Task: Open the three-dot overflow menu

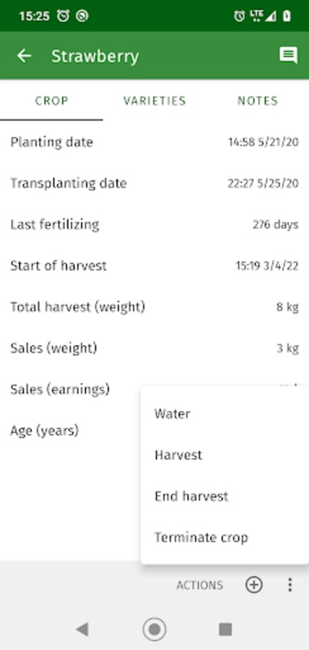Action: [x=290, y=585]
